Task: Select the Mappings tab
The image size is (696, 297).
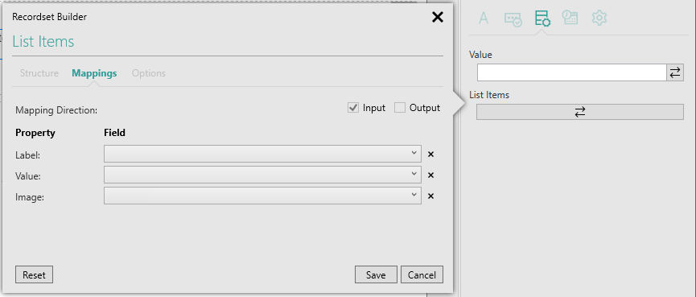Action: (x=94, y=73)
